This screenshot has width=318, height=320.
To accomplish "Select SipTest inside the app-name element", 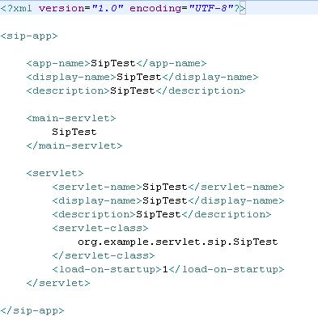I will click(113, 63).
